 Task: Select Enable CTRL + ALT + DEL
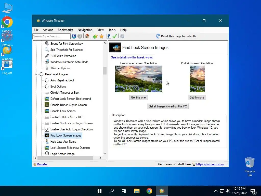tap(67, 117)
